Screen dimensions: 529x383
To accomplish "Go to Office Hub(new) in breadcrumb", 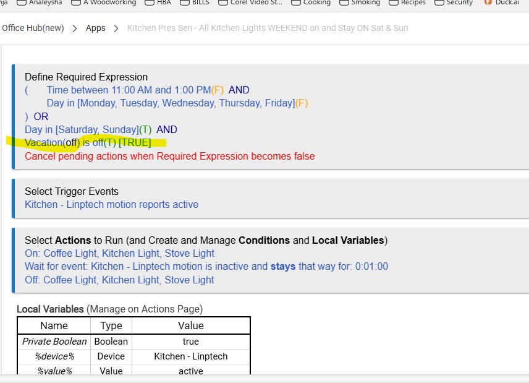I will 32,28.
